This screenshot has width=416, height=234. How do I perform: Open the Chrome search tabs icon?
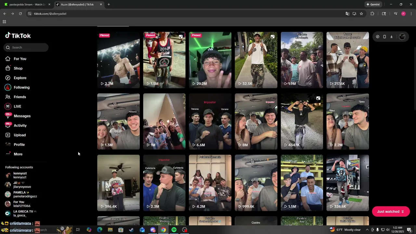[x=384, y=14]
